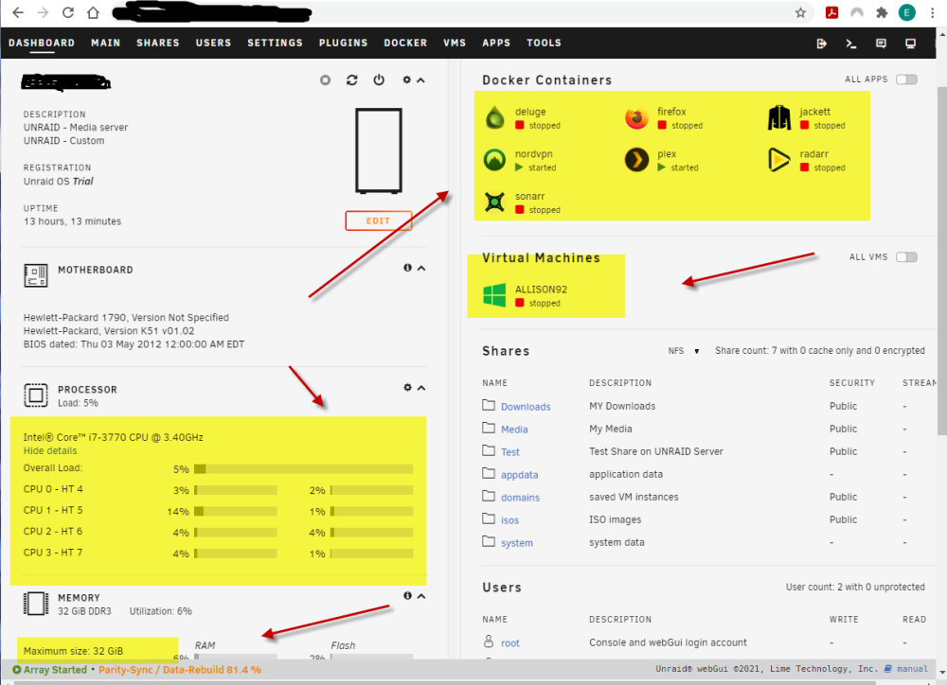Collapse the Motherboard section chevron
Image resolution: width=947 pixels, height=685 pixels.
421,268
